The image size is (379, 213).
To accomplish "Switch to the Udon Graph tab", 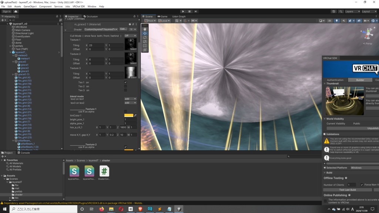I will tap(179, 16).
